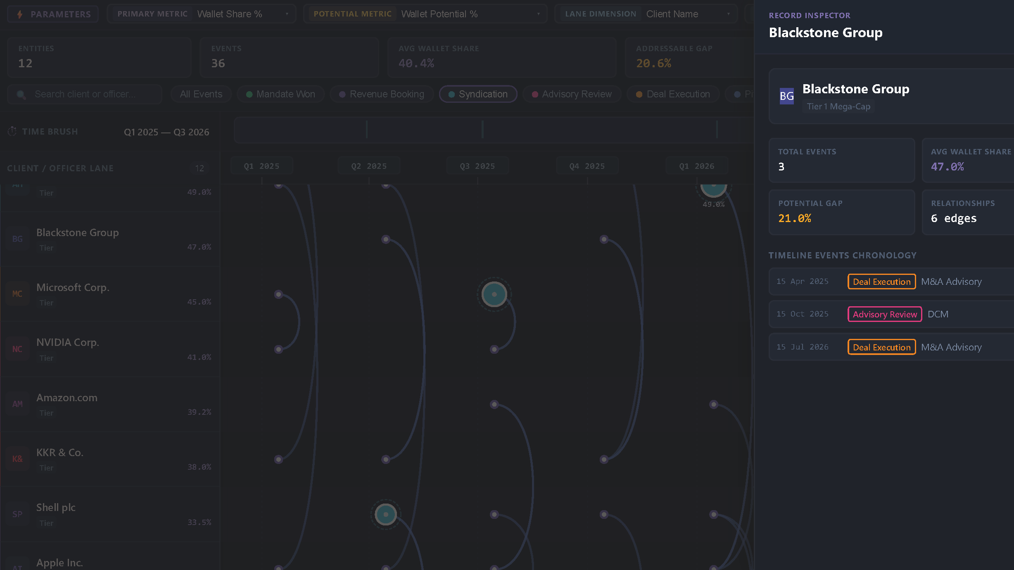This screenshot has height=570, width=1014.
Task: Click the Total Events card in inspector
Action: click(x=842, y=161)
